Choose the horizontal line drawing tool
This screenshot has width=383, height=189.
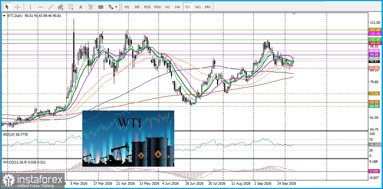click(x=41, y=7)
